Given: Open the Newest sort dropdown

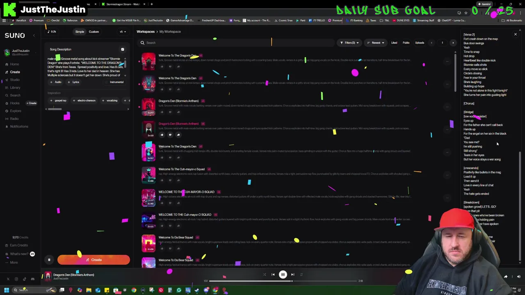Looking at the screenshot, I should point(376,43).
